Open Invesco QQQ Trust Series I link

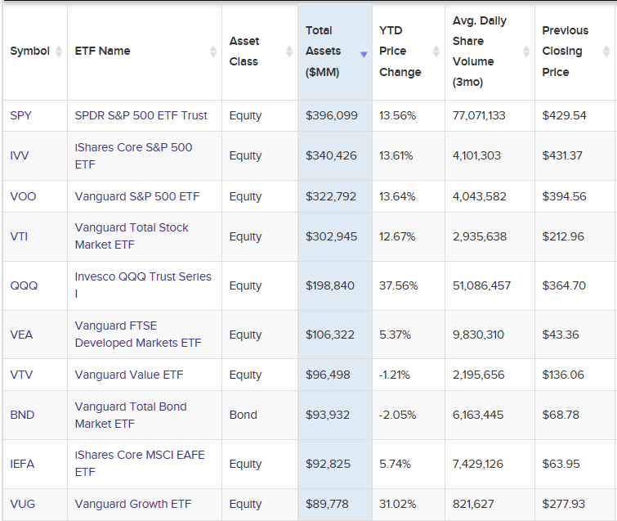point(143,285)
